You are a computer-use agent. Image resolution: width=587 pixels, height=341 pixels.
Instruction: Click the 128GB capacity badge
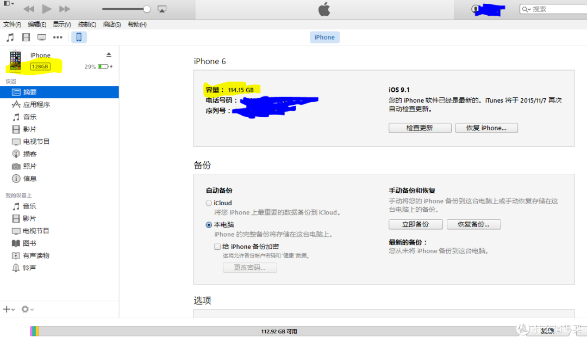pyautogui.click(x=40, y=67)
